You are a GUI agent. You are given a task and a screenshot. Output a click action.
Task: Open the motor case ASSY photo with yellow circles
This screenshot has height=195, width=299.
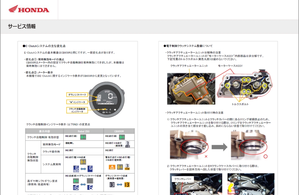pos(245,84)
